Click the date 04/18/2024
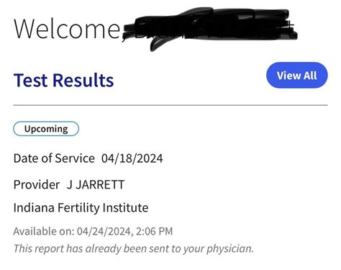This screenshot has width=341, height=270. [x=132, y=158]
